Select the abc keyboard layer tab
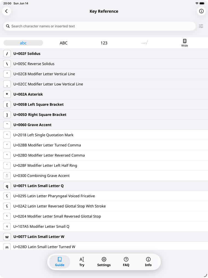Screen dimensions: 208x278 23,43
